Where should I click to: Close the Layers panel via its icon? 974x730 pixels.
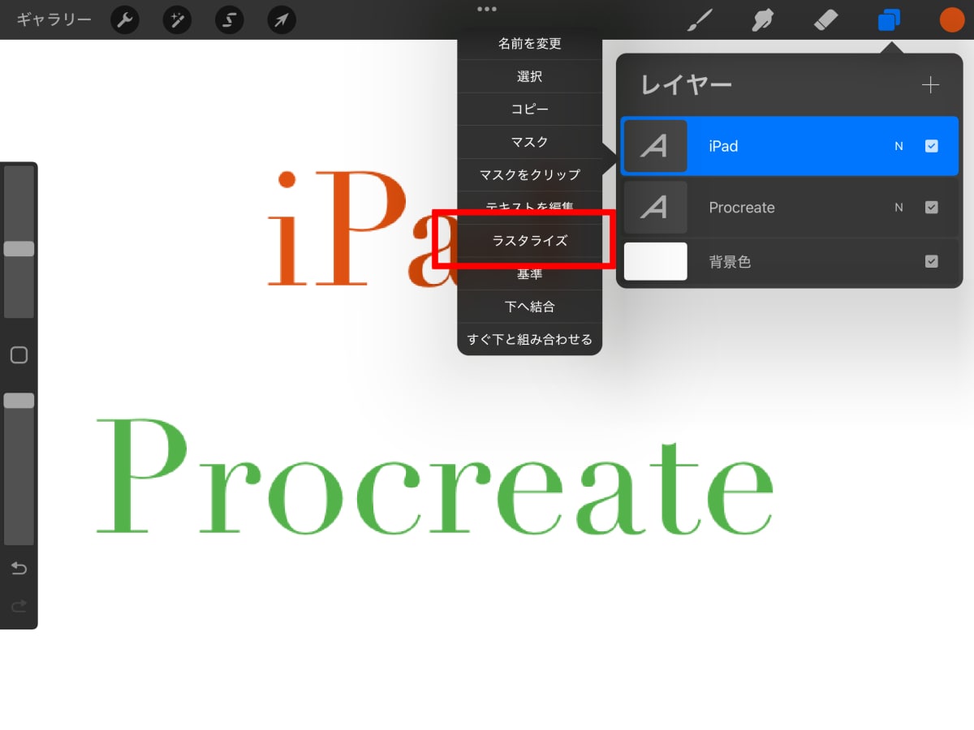point(889,20)
